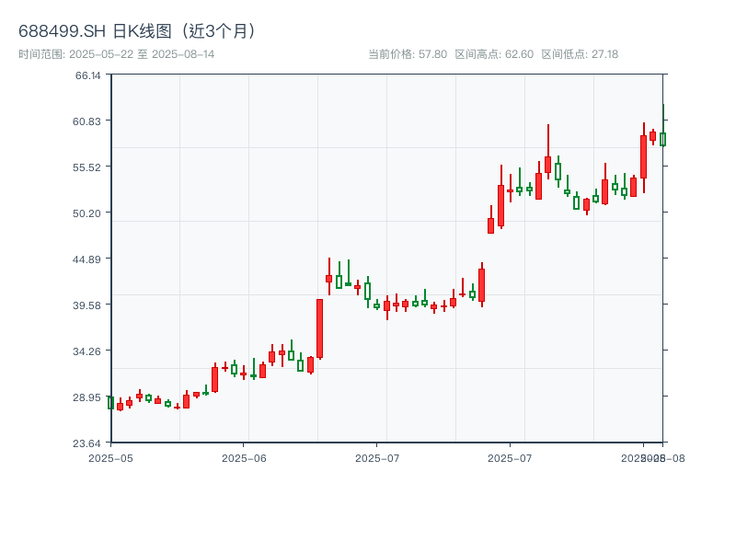This screenshot has height=552, width=736.
Task: Click the 区间低点 27.18 label
Action: click(580, 54)
